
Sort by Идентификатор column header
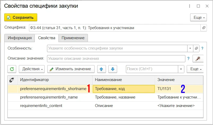pyautogui.click(x=55, y=80)
